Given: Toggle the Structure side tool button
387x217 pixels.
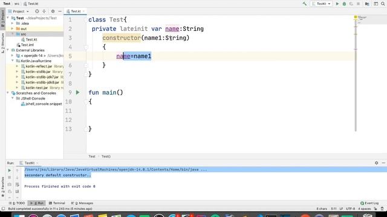Looking at the screenshot, I should click(x=2, y=43).
